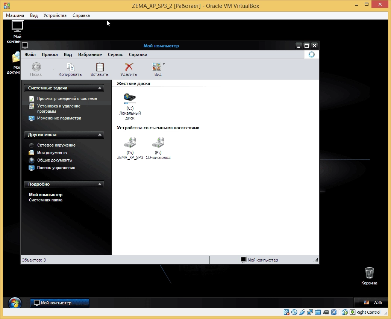Click the taskbar clock 7:36
The height and width of the screenshot is (319, 391).
click(x=377, y=302)
